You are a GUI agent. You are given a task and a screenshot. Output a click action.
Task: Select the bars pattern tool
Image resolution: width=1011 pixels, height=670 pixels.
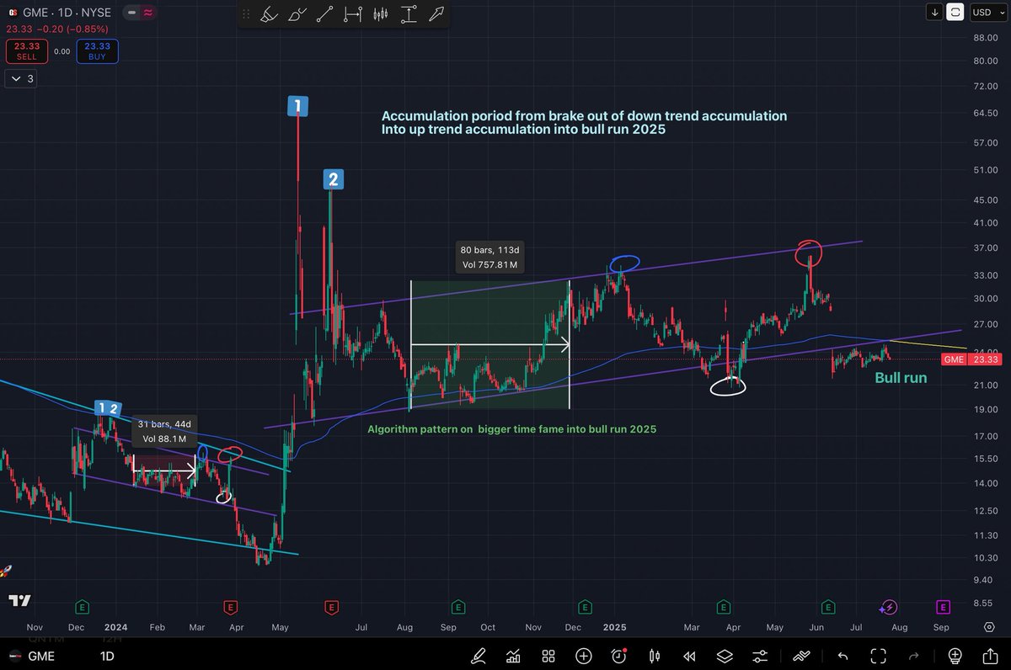[x=381, y=14]
